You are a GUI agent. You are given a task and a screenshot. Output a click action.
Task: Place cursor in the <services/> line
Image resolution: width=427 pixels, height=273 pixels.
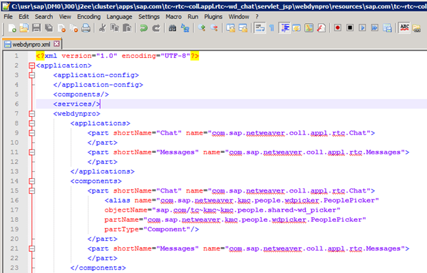pyautogui.click(x=231, y=104)
